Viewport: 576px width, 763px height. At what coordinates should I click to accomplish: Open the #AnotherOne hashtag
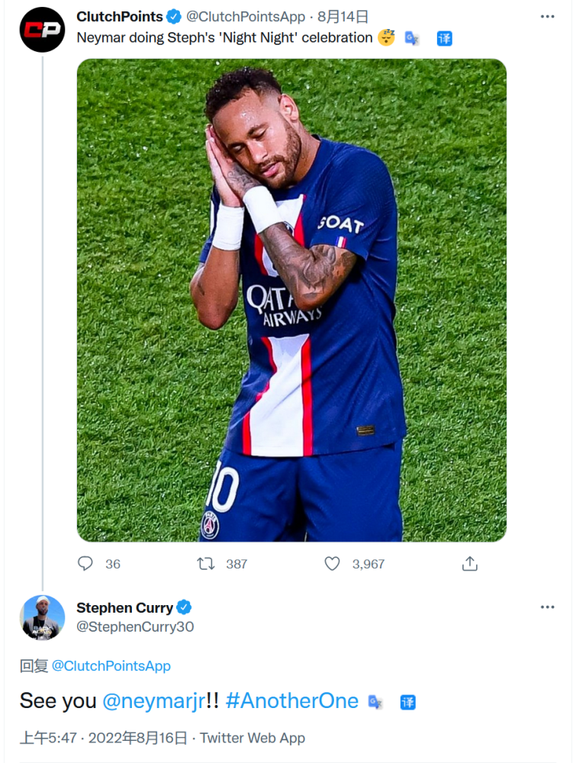point(292,701)
